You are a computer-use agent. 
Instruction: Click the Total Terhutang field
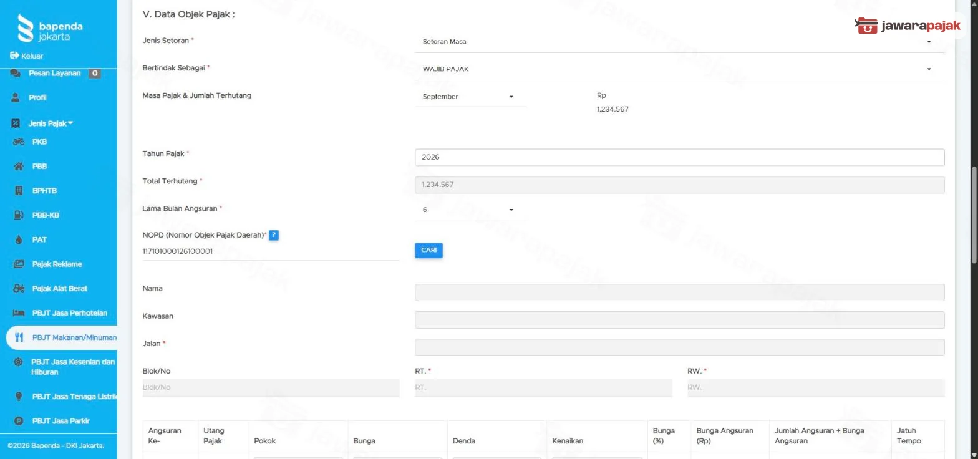[679, 185]
